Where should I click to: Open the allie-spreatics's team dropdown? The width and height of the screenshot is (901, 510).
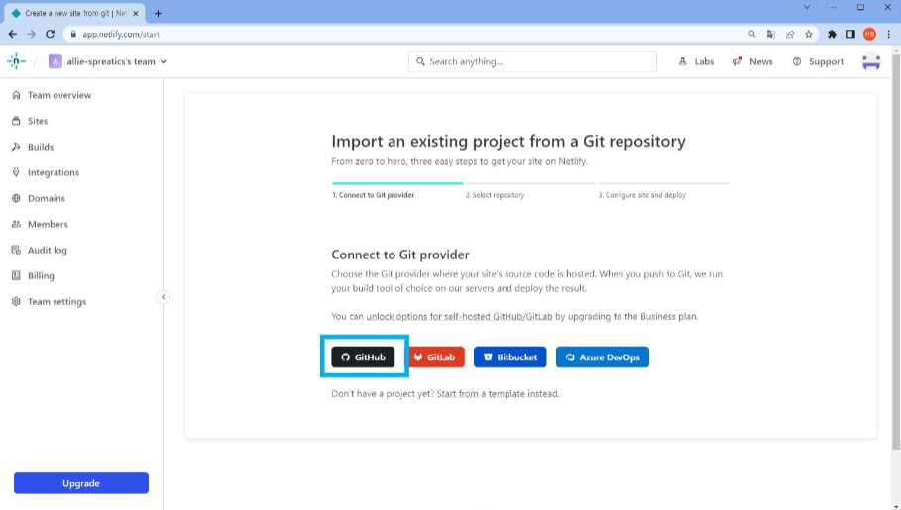[107, 61]
